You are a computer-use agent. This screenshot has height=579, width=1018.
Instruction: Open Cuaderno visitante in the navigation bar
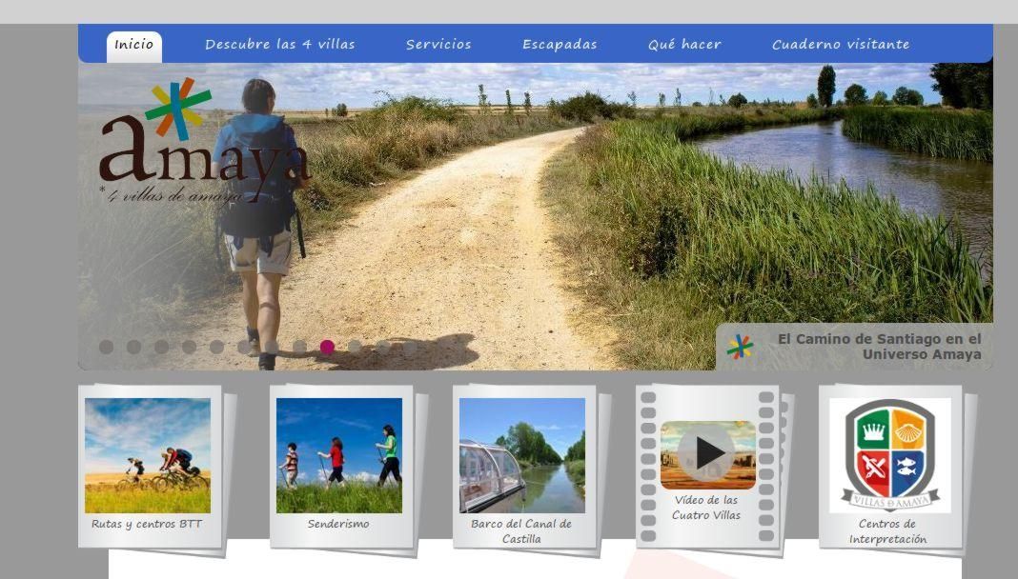pyautogui.click(x=841, y=45)
